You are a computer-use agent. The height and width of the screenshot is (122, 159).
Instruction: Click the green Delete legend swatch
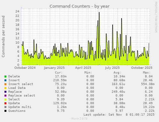[5, 76]
